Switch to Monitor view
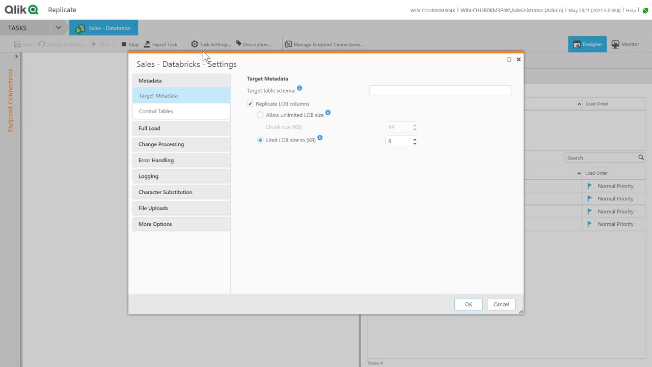The height and width of the screenshot is (367, 652). [x=625, y=44]
